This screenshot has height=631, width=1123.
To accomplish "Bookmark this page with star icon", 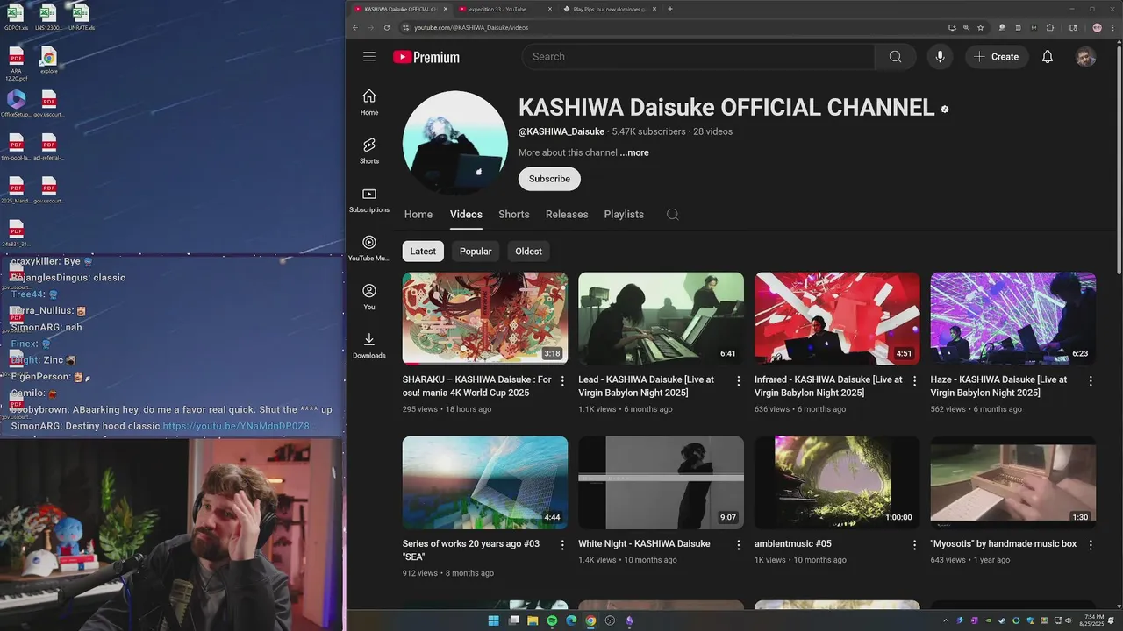I will click(980, 28).
